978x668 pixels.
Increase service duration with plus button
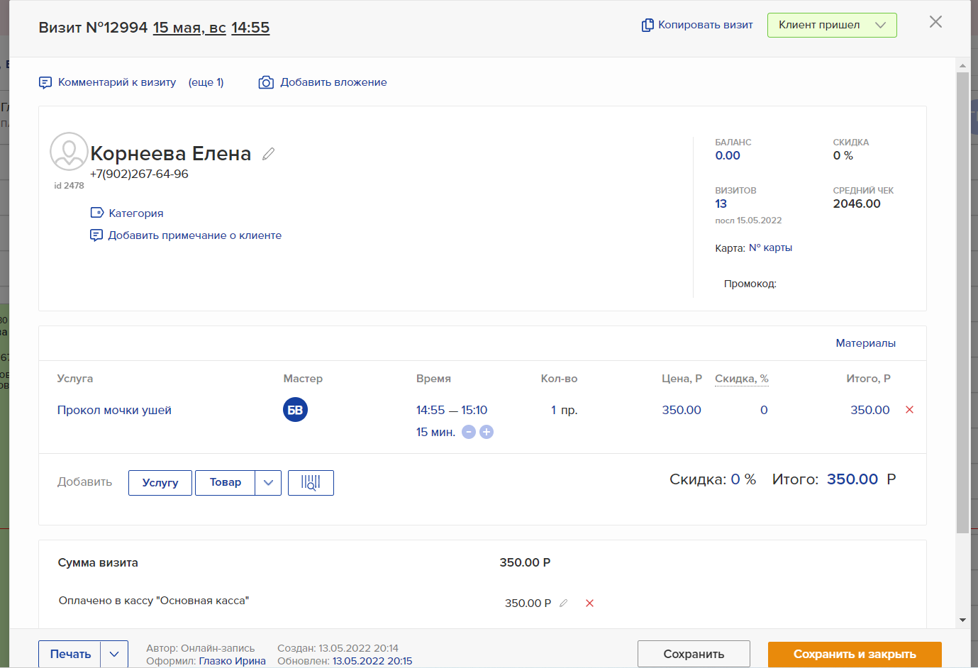[487, 432]
